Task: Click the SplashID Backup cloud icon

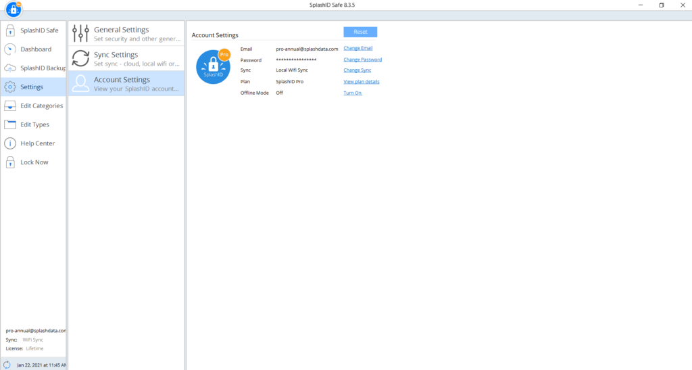Action: click(x=10, y=68)
